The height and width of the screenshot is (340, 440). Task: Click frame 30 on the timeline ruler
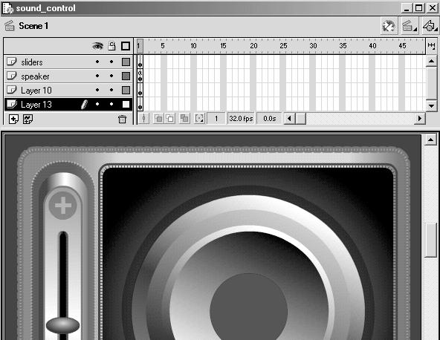pyautogui.click(x=313, y=46)
